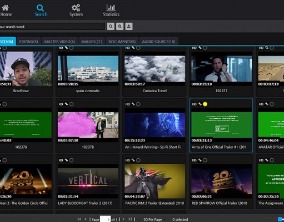Click the magnifier search button
The height and width of the screenshot is (222, 284).
point(111,27)
